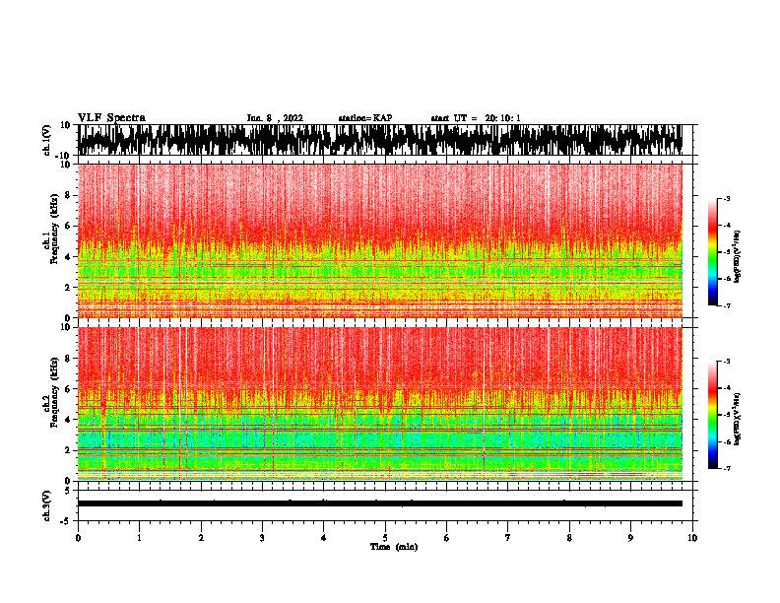This screenshot has height=603, width=780.
Task: Click the "-7" value on ch.1 colorbar
Action: (726, 305)
